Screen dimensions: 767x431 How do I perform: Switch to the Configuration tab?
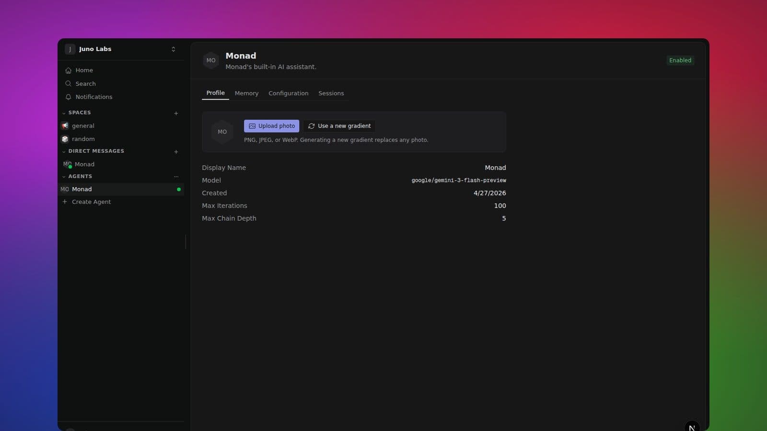click(x=288, y=93)
